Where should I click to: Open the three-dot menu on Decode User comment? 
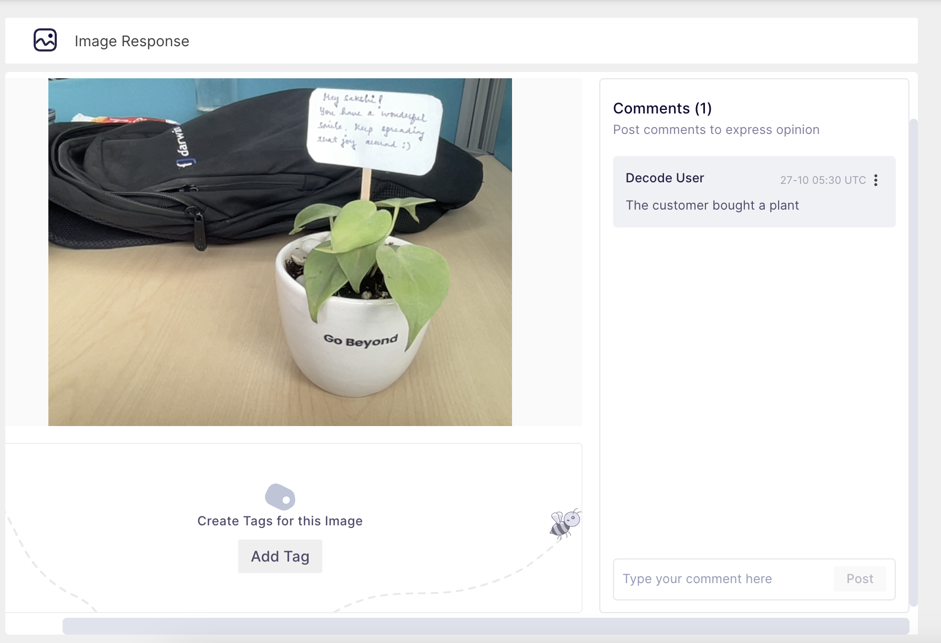(x=876, y=180)
